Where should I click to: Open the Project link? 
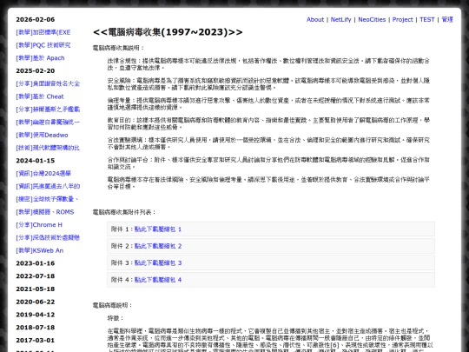[402, 20]
